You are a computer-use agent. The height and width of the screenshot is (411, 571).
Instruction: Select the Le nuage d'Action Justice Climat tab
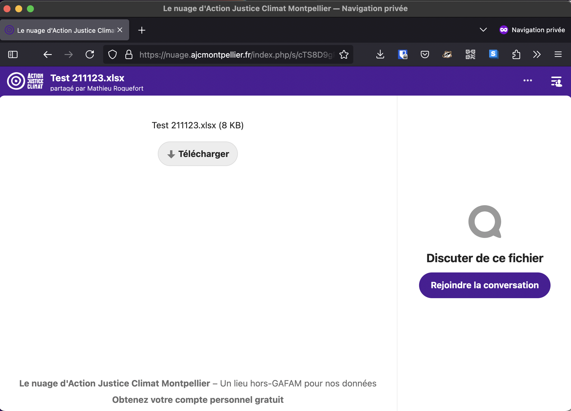point(65,30)
